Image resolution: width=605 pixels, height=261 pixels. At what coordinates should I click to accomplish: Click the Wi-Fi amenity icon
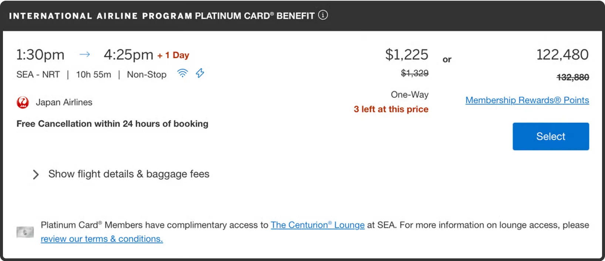pos(182,73)
